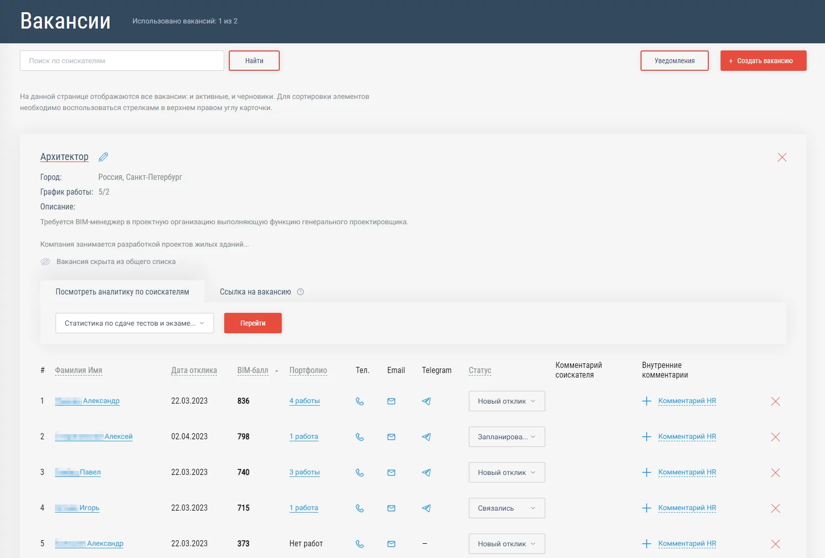This screenshot has width=825, height=558.
Task: Open the help icon next to Ссылка на вакансию
Action: pyautogui.click(x=300, y=292)
